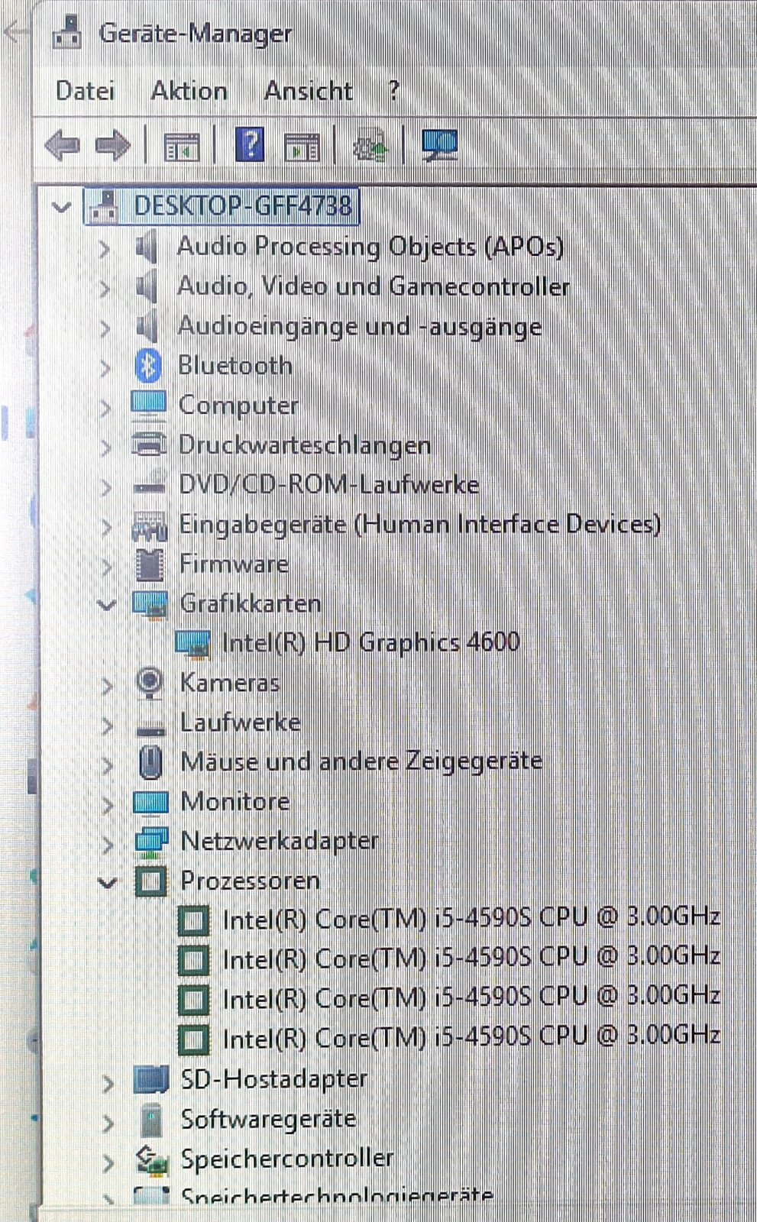Expand DVD/CD-ROM-Laufwerke category
The height and width of the screenshot is (1222, 757).
(105, 487)
